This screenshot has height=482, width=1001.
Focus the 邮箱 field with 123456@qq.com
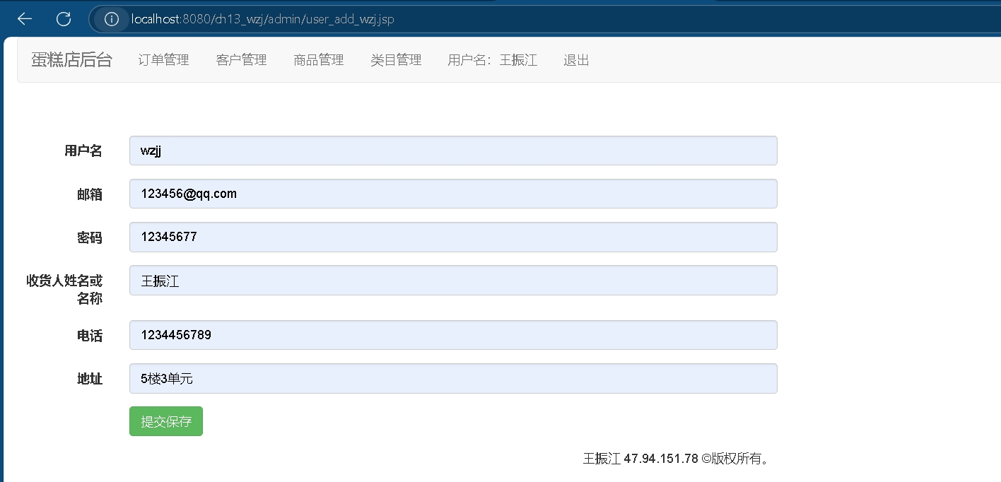453,194
